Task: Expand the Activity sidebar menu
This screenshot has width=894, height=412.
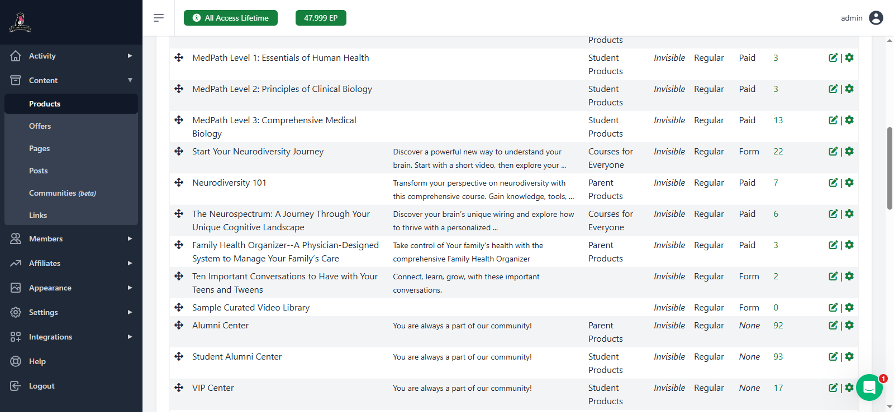Action: (x=71, y=56)
